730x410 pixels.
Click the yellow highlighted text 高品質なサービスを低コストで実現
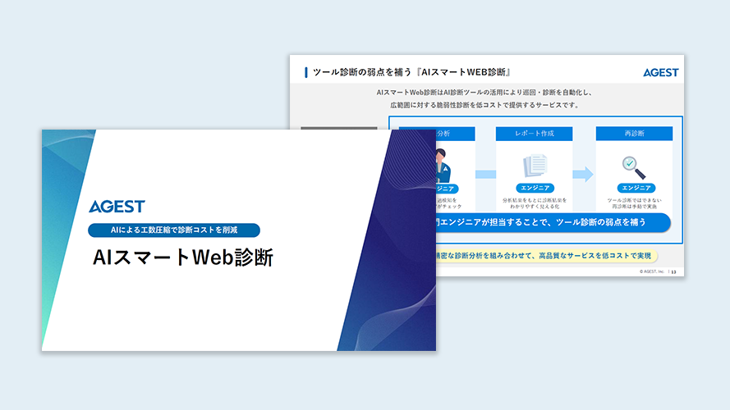tap(595, 256)
